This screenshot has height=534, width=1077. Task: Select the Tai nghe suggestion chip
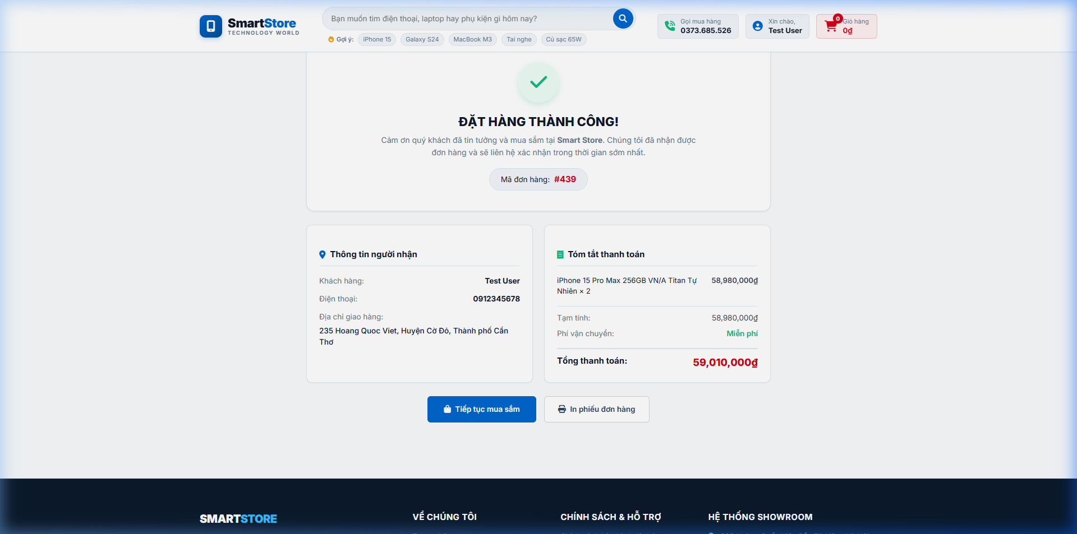point(519,39)
